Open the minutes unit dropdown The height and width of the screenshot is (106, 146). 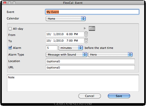71,48
